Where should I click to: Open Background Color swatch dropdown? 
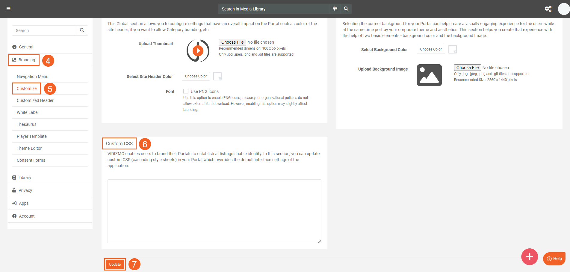452,49
